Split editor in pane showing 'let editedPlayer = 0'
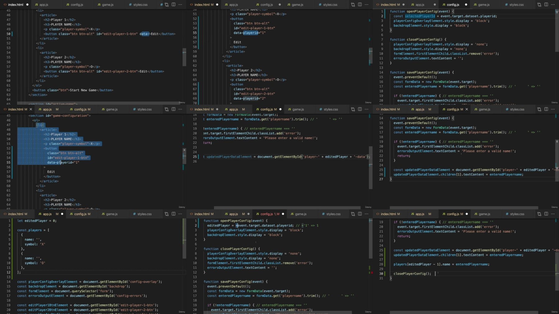The width and height of the screenshot is (559, 314). 173,214
